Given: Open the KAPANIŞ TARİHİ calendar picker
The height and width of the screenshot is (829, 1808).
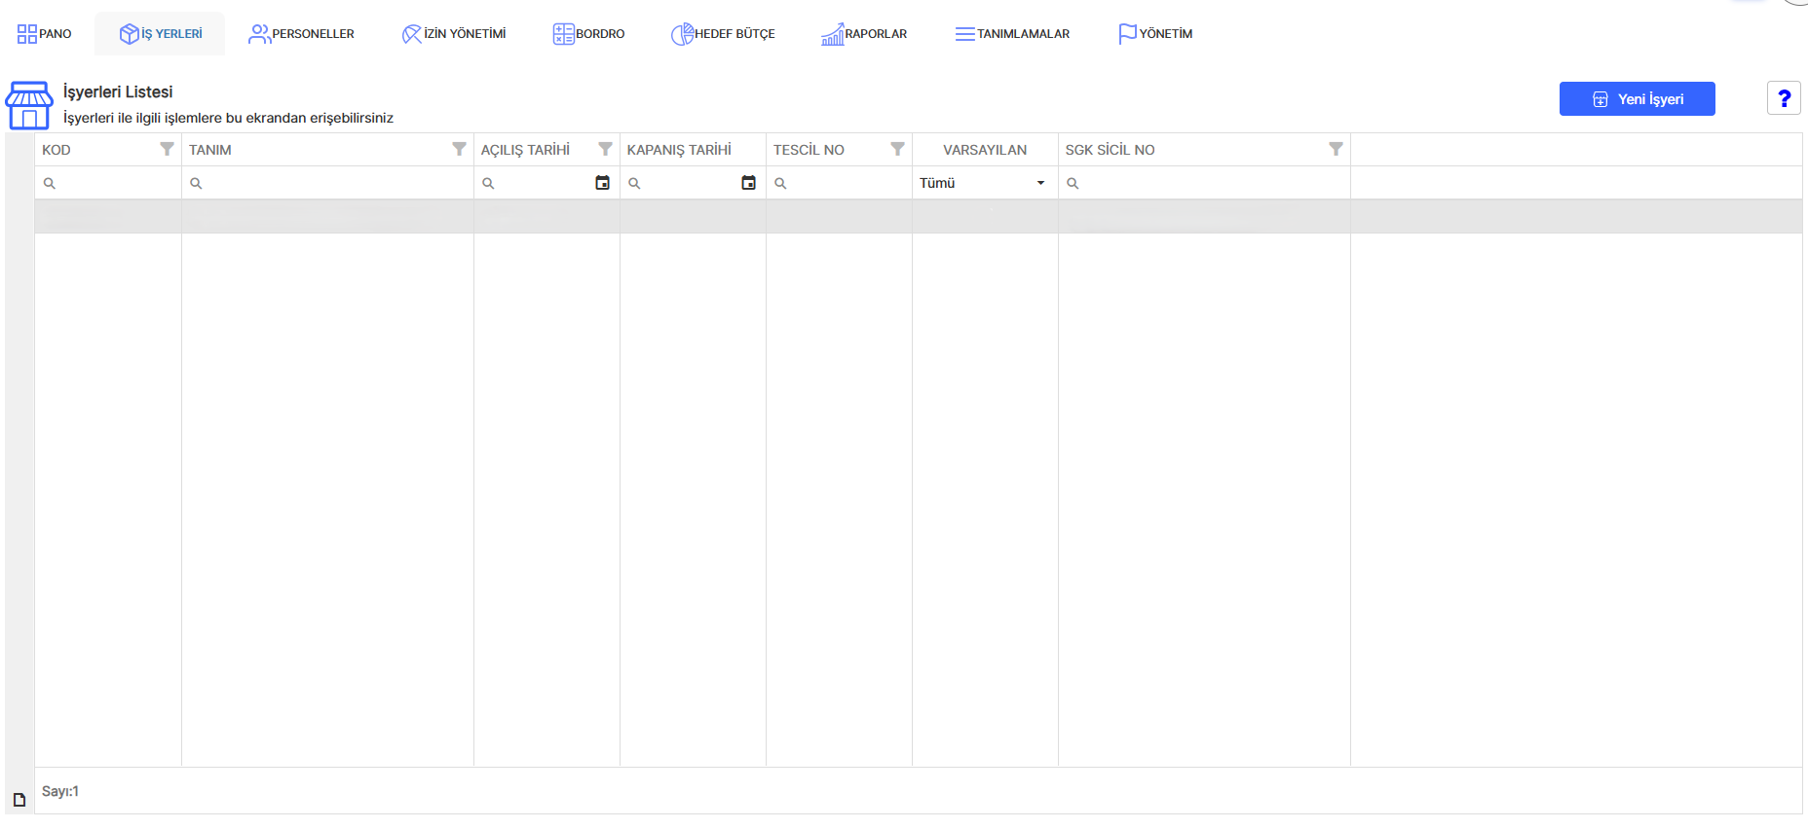Looking at the screenshot, I should [748, 183].
